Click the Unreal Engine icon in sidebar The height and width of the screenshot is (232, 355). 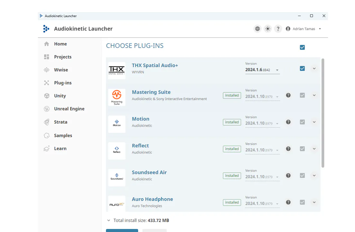[x=47, y=109]
